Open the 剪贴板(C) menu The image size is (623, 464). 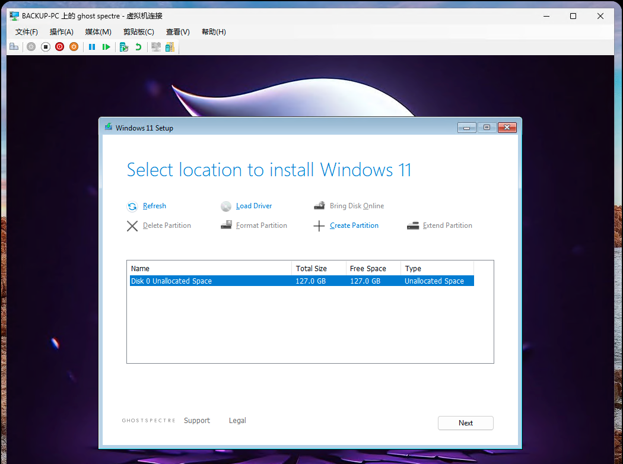point(139,31)
